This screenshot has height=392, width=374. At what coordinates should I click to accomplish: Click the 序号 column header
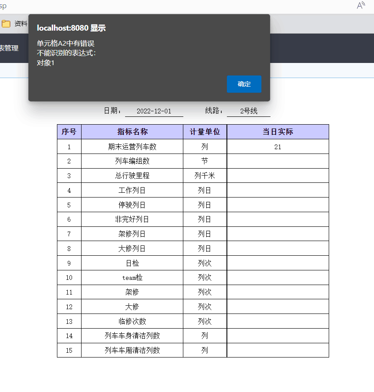coord(69,132)
